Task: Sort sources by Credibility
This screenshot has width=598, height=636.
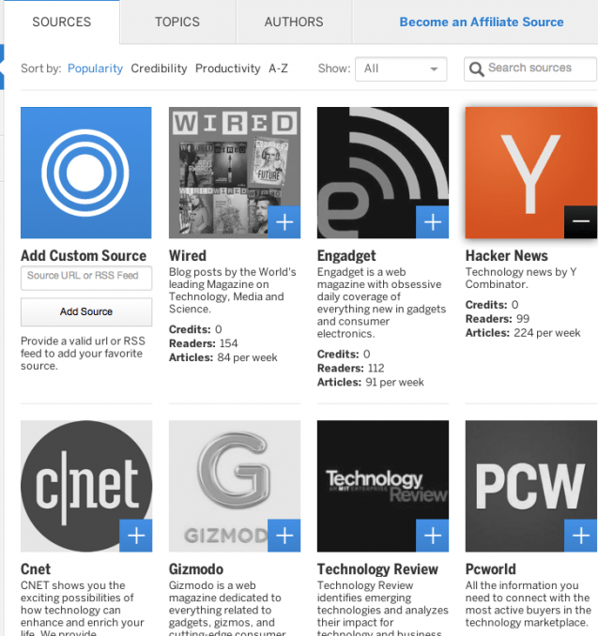Action: [x=159, y=68]
